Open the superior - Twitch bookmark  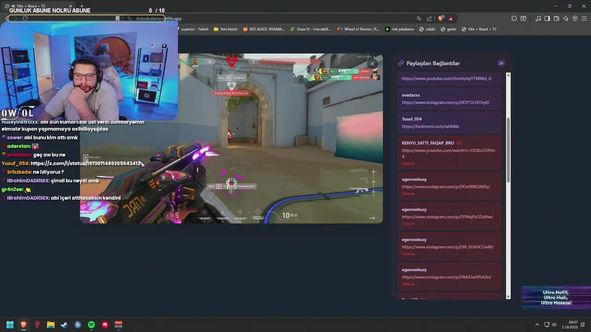194,29
